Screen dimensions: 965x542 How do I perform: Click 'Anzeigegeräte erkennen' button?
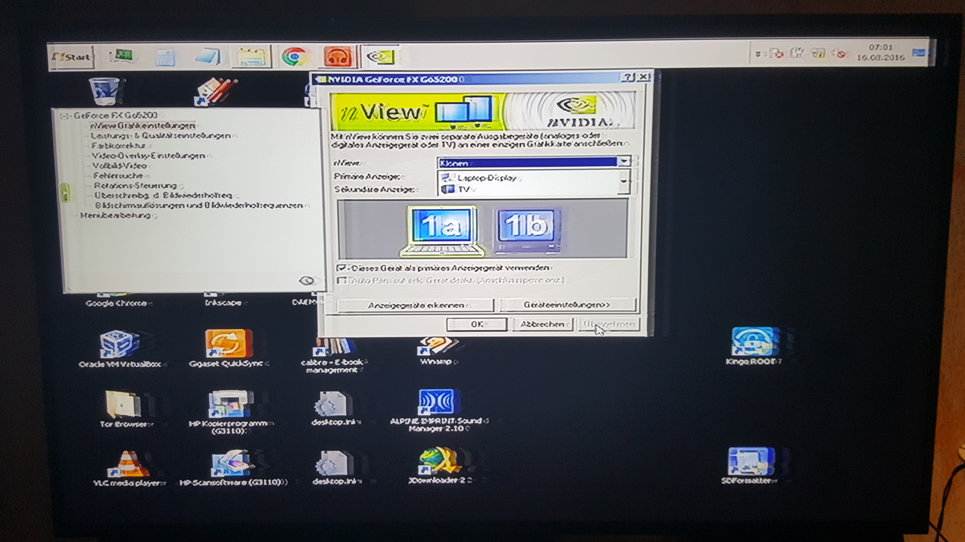coord(415,305)
